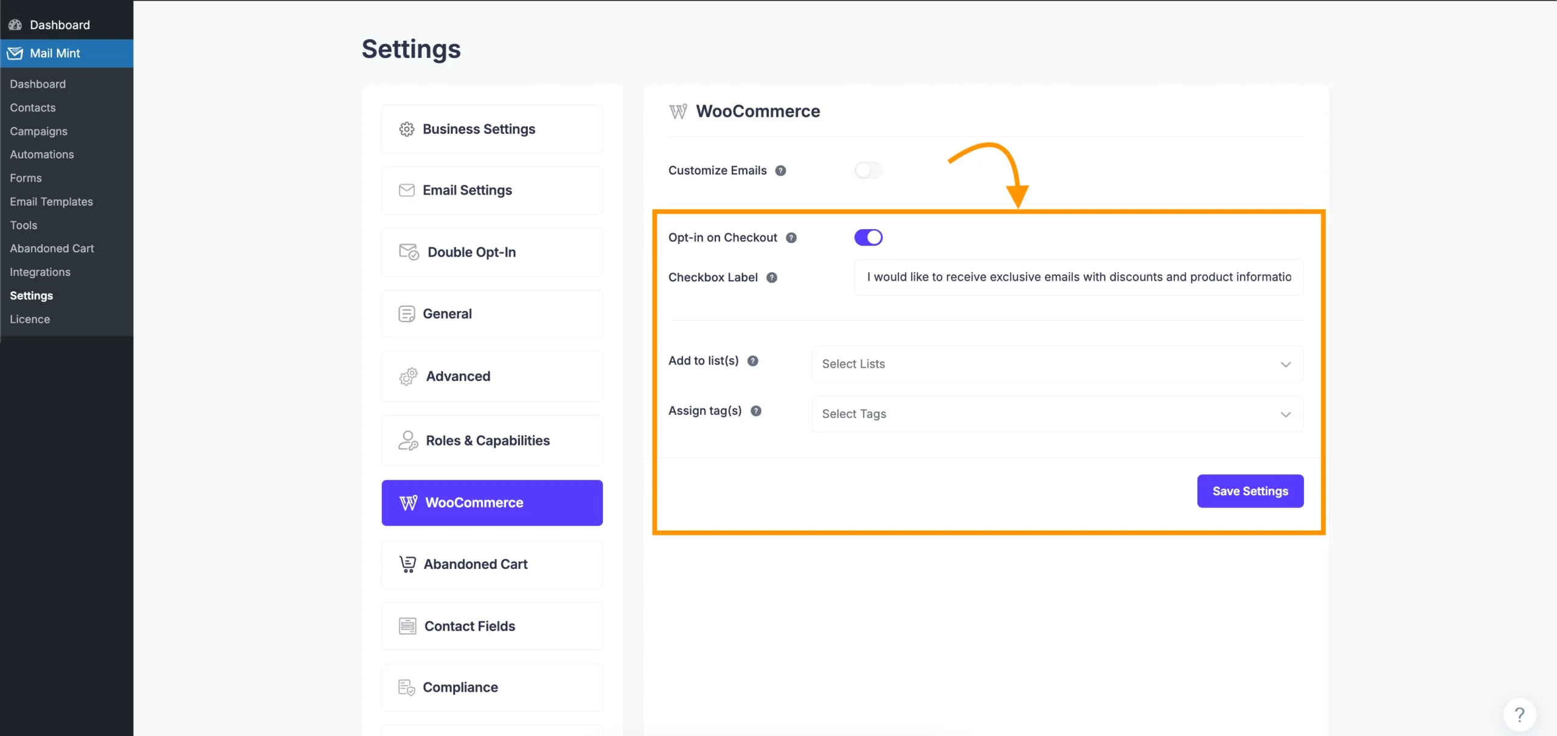The width and height of the screenshot is (1557, 736).
Task: Go to Automations in the sidebar
Action: coord(42,154)
